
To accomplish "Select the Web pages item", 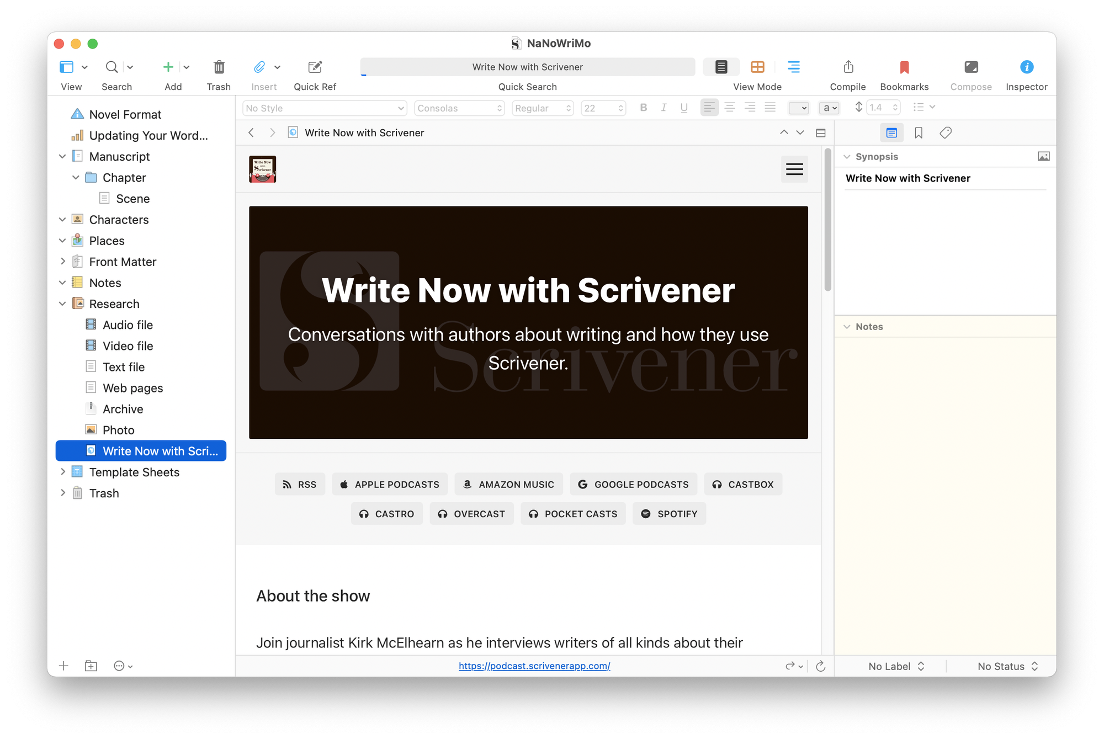I will [132, 388].
